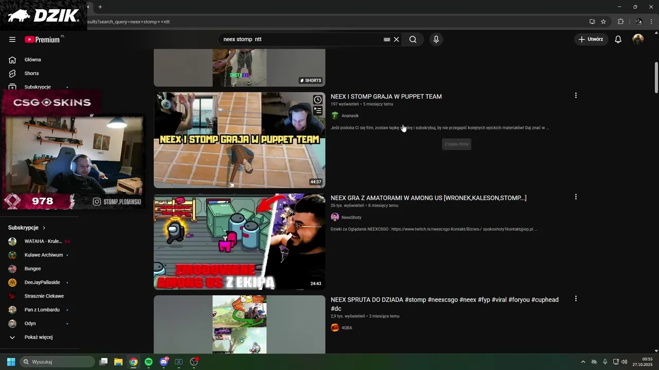The image size is (659, 370).
Task: Open Spotify from the taskbar
Action: (149, 362)
